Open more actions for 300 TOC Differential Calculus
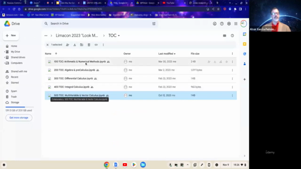 [232, 78]
